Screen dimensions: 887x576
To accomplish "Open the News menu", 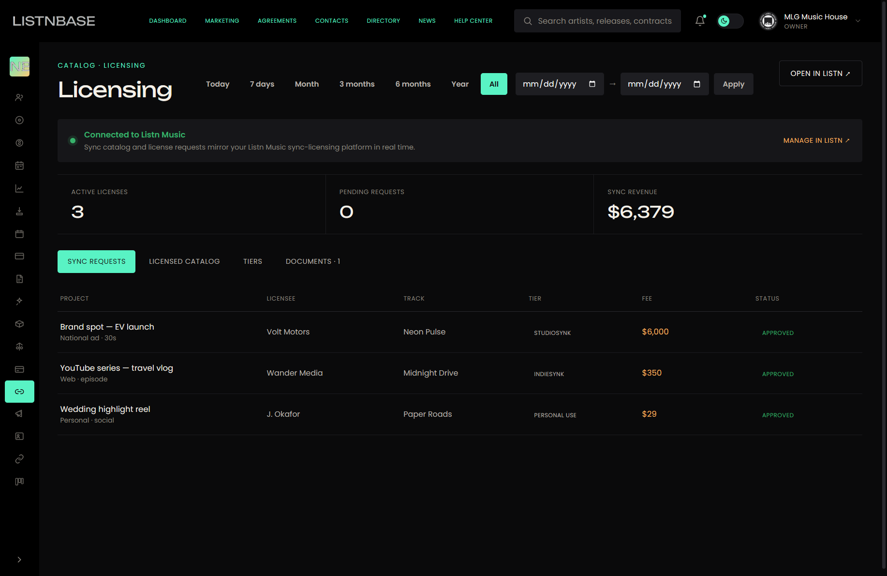I will 427,21.
